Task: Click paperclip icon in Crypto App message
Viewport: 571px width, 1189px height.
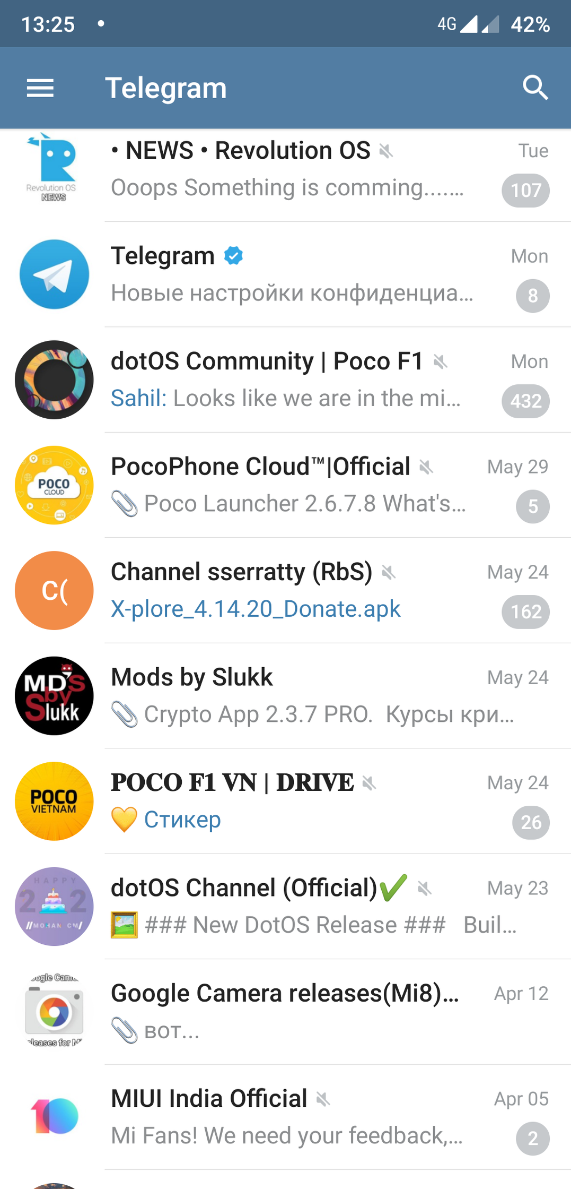Action: tap(124, 714)
